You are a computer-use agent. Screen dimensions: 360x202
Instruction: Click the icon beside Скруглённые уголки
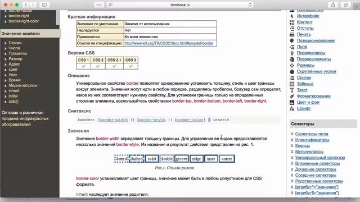pyautogui.click(x=292, y=72)
